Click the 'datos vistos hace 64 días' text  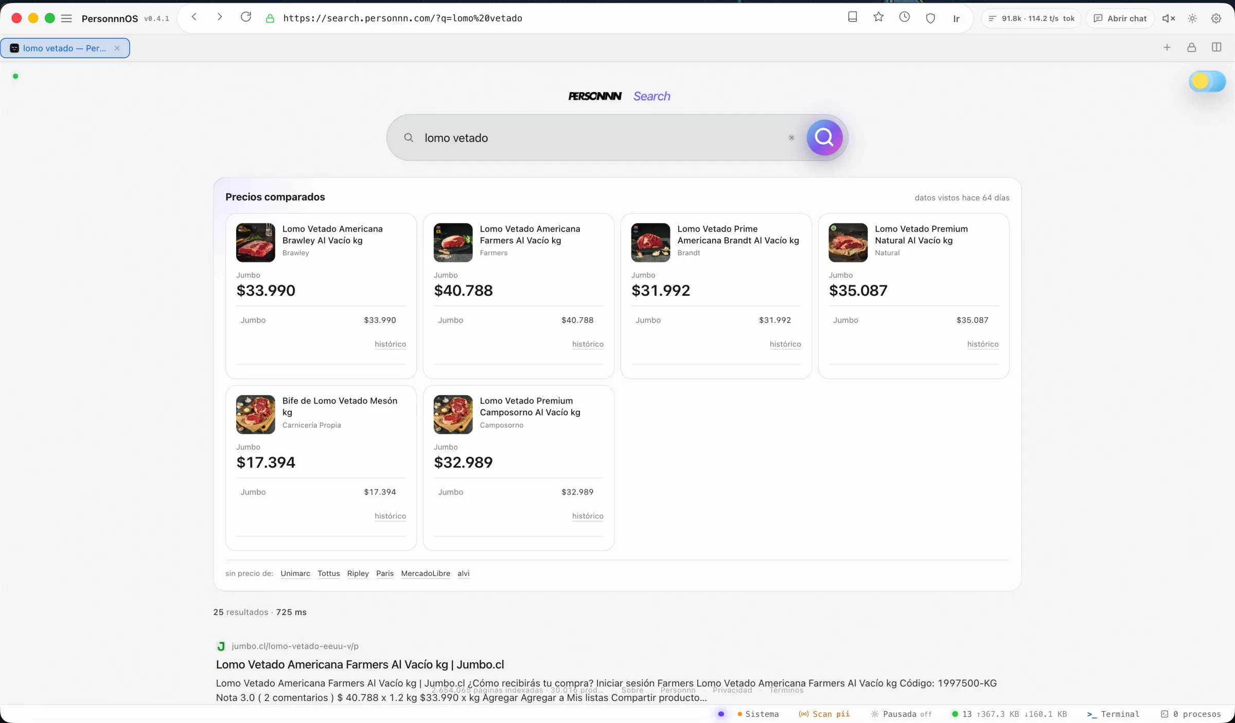pos(962,198)
